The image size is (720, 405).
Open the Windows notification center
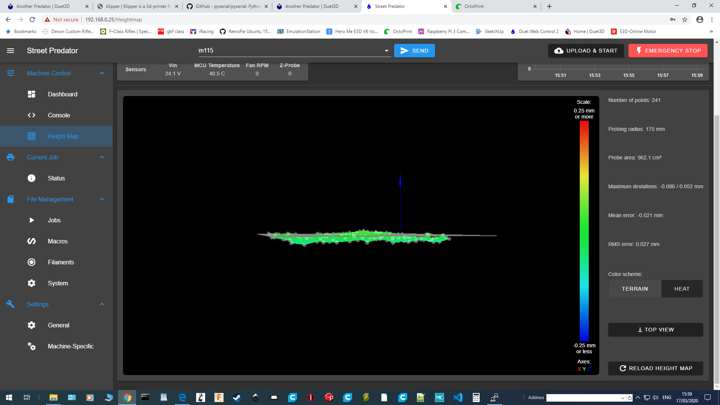click(708, 397)
